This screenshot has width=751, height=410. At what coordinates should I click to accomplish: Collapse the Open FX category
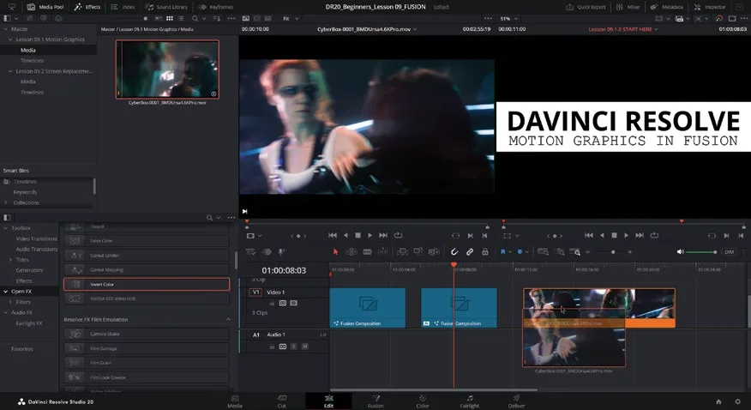point(6,292)
